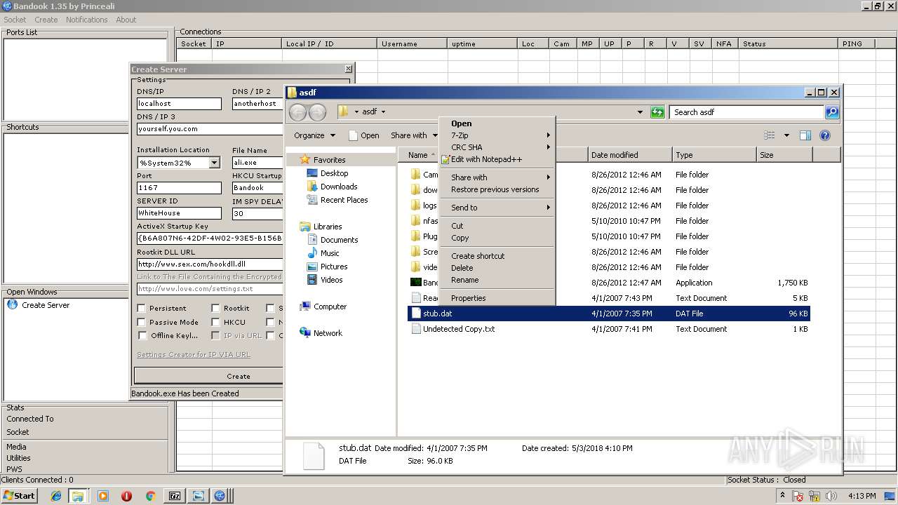Open the view options dropdown arrow
Viewport: 898px width, 505px height.
coord(786,135)
